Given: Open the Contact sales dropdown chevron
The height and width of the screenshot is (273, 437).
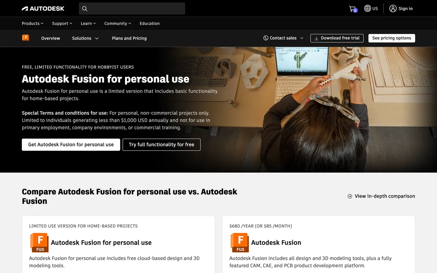Looking at the screenshot, I should pos(302,38).
